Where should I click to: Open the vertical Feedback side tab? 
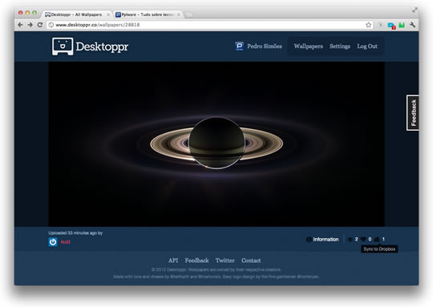[x=413, y=113]
